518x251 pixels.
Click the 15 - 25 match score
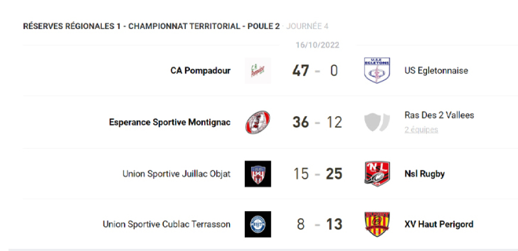(x=317, y=174)
